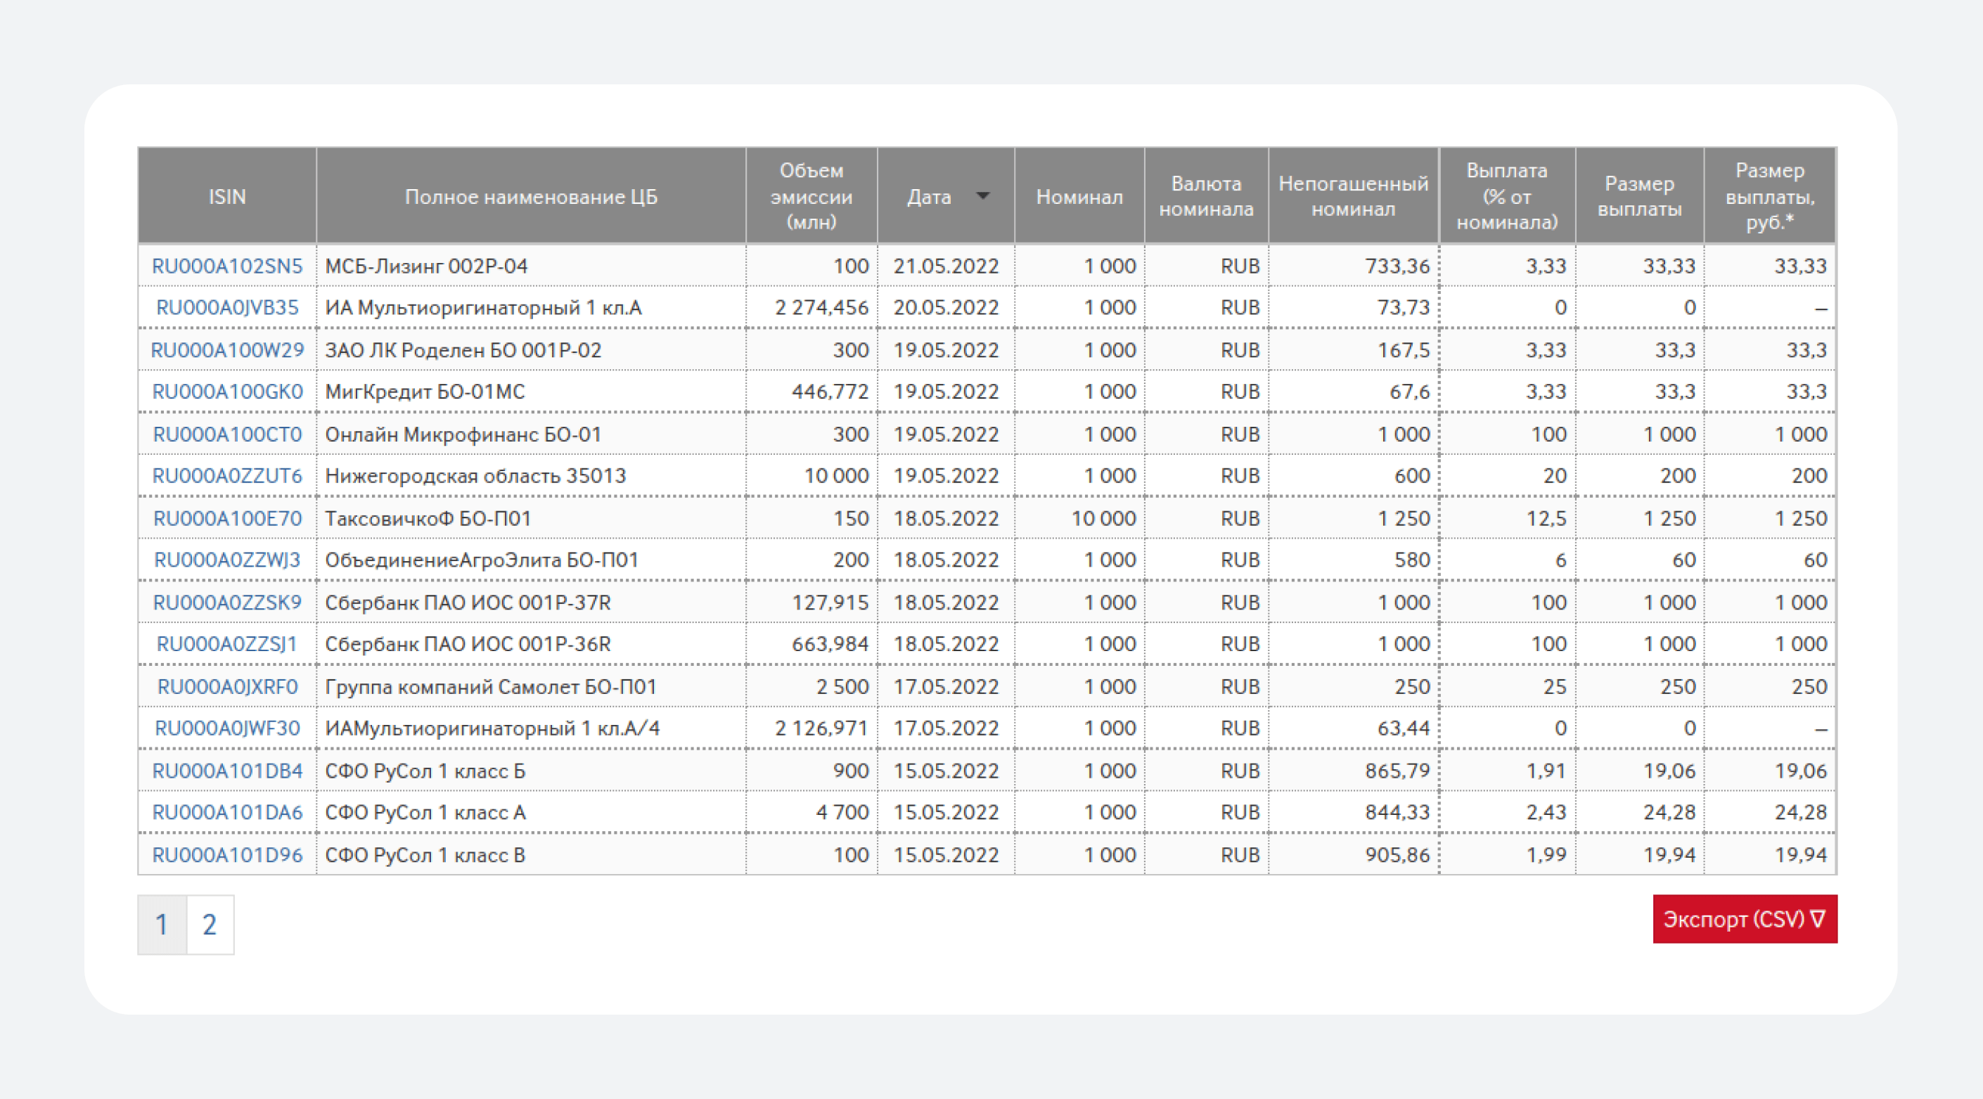Image resolution: width=1983 pixels, height=1099 pixels.
Task: Click the emission volume 446,772
Action: tap(830, 392)
